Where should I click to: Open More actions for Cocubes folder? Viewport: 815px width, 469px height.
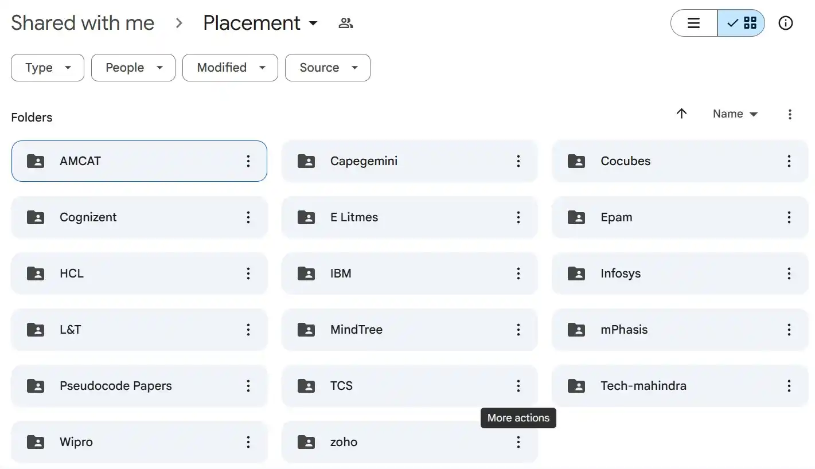[x=789, y=161]
